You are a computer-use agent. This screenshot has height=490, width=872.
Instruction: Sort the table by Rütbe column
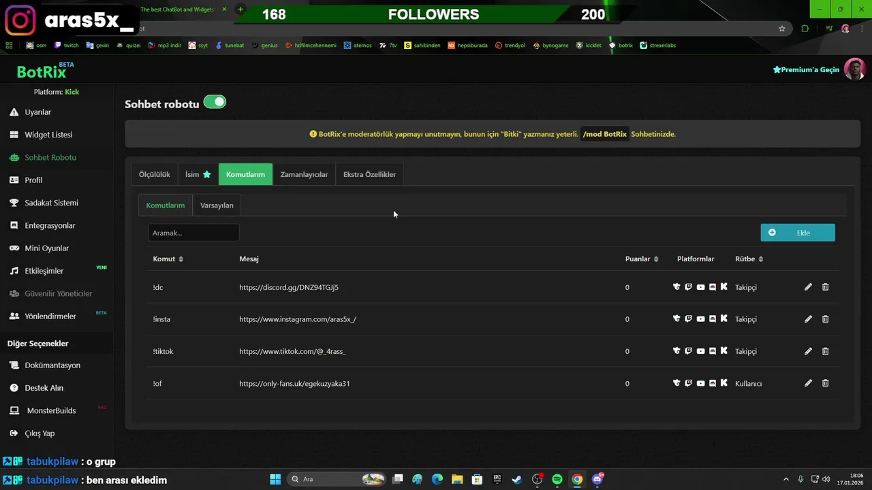tap(749, 259)
